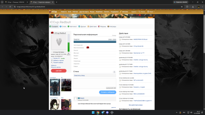Click the red warning triangle icon in the banner
Viewport: 205px width, 115px height.
pos(140,15)
